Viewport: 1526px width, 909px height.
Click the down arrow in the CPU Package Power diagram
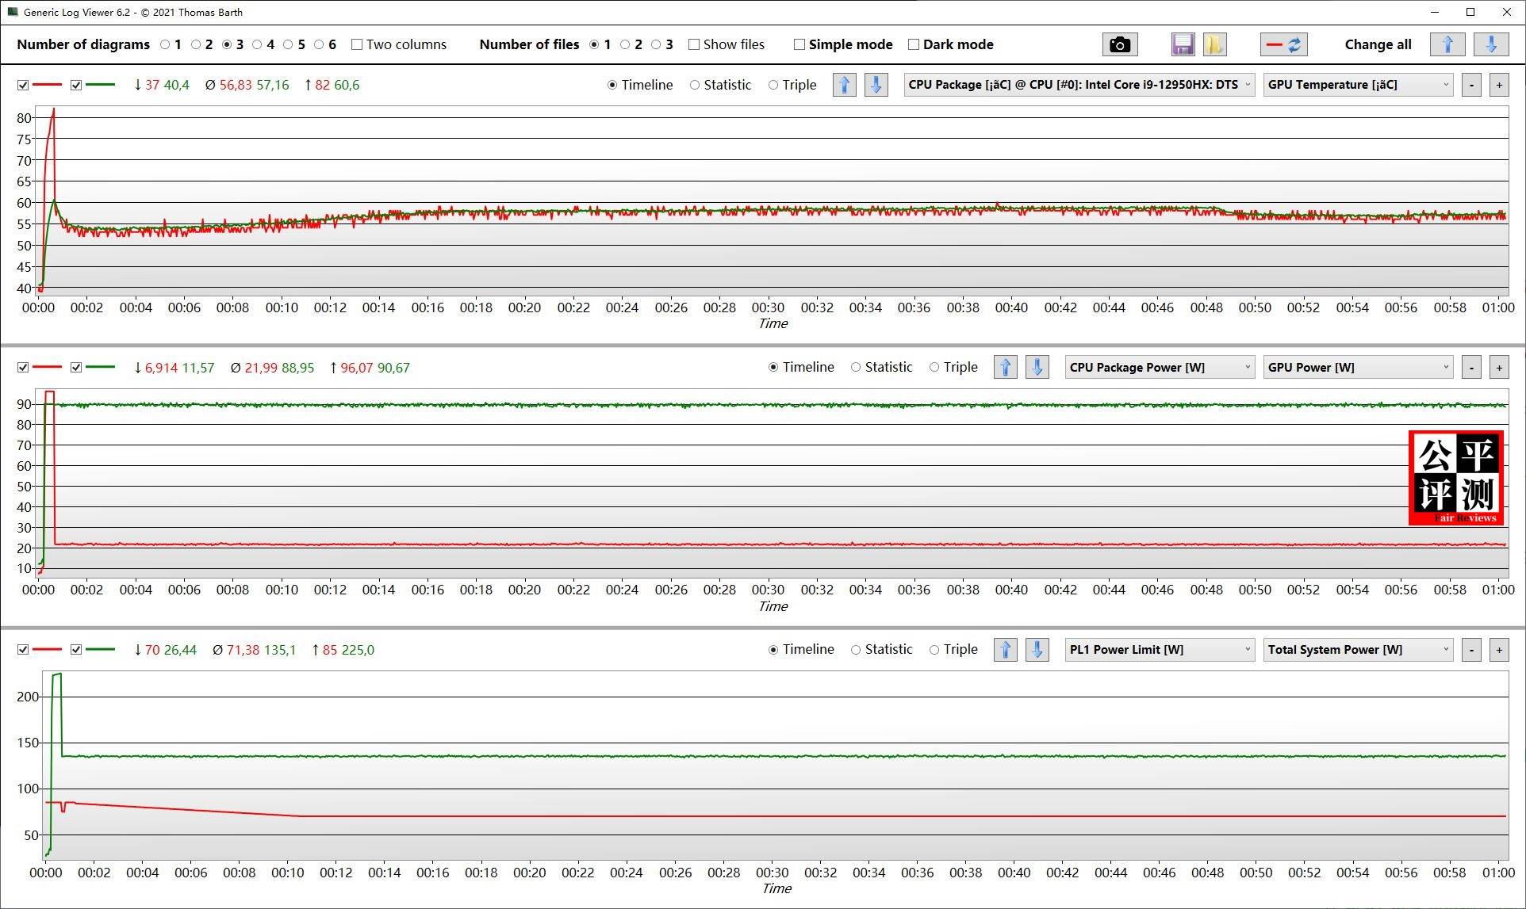tap(1037, 367)
